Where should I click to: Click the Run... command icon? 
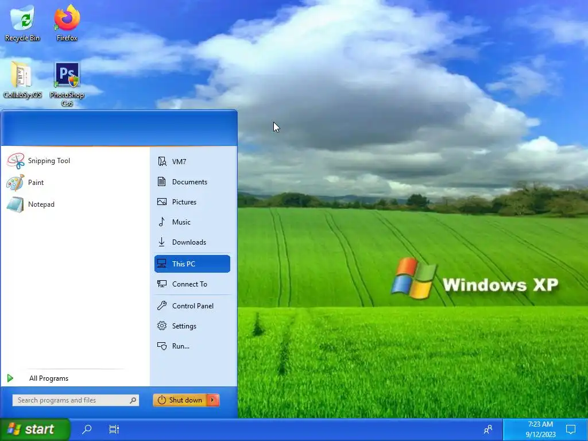161,346
